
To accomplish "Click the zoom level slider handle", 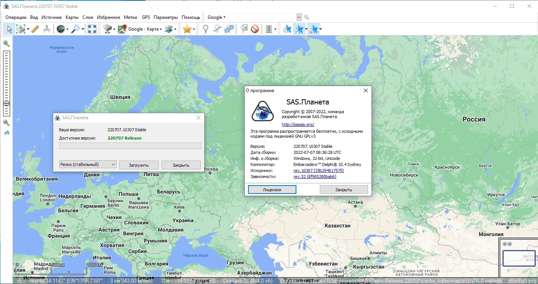I will 6,103.
